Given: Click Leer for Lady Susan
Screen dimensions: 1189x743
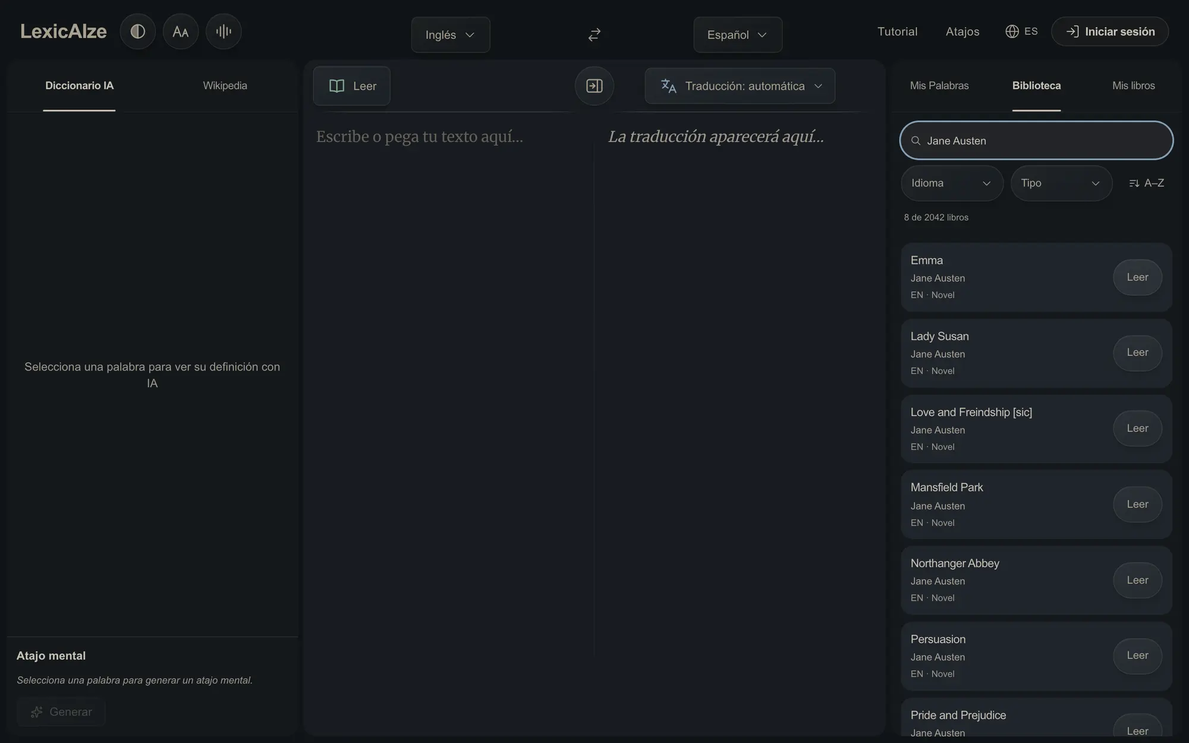Looking at the screenshot, I should pos(1137,352).
